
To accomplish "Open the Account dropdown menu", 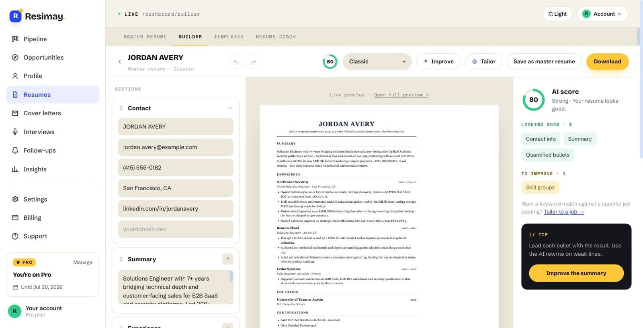I will pyautogui.click(x=602, y=14).
